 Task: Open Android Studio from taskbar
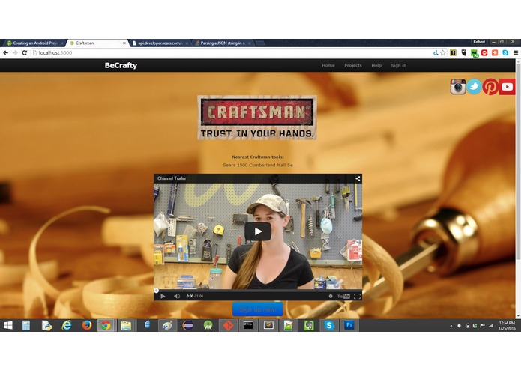[x=208, y=325]
